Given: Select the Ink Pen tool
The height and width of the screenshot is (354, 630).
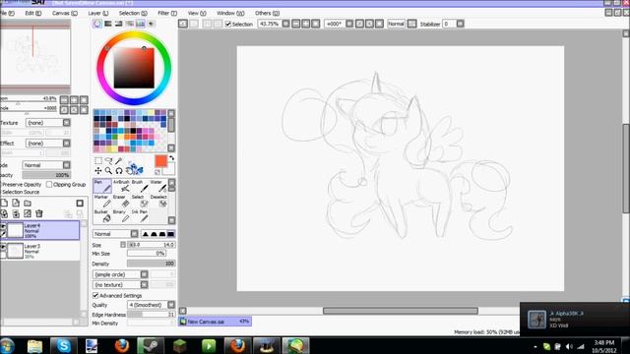Looking at the screenshot, I should pyautogui.click(x=140, y=216).
